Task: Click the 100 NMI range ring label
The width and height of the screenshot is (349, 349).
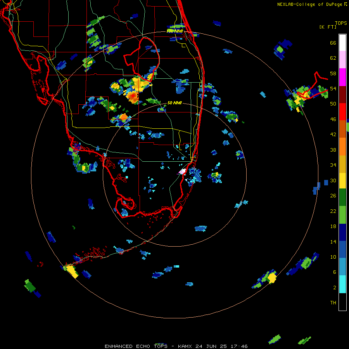Action: tap(175, 31)
